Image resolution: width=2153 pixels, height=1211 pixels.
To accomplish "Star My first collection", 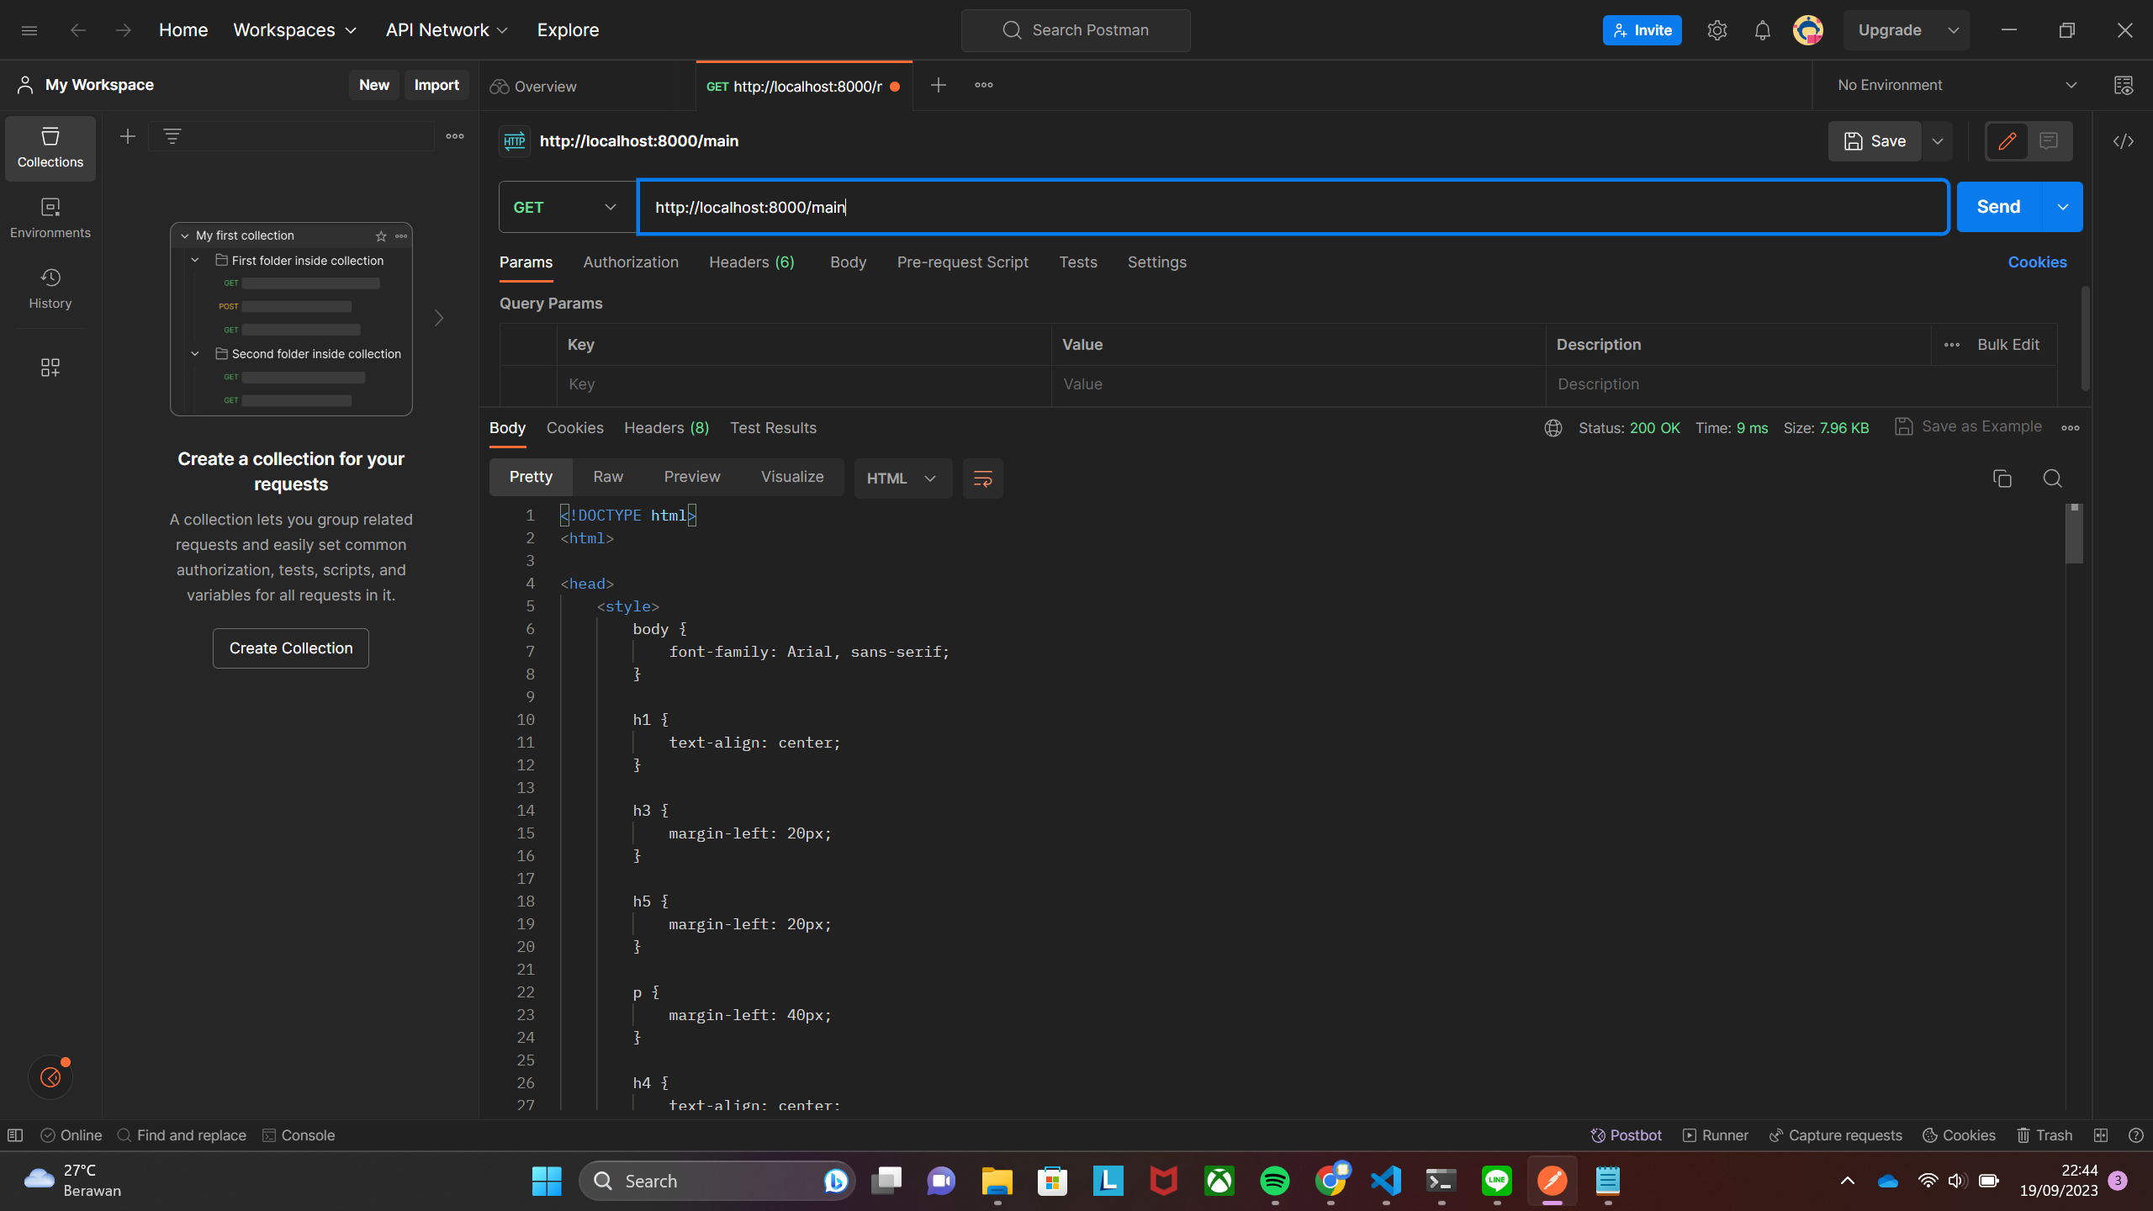I will click(379, 236).
